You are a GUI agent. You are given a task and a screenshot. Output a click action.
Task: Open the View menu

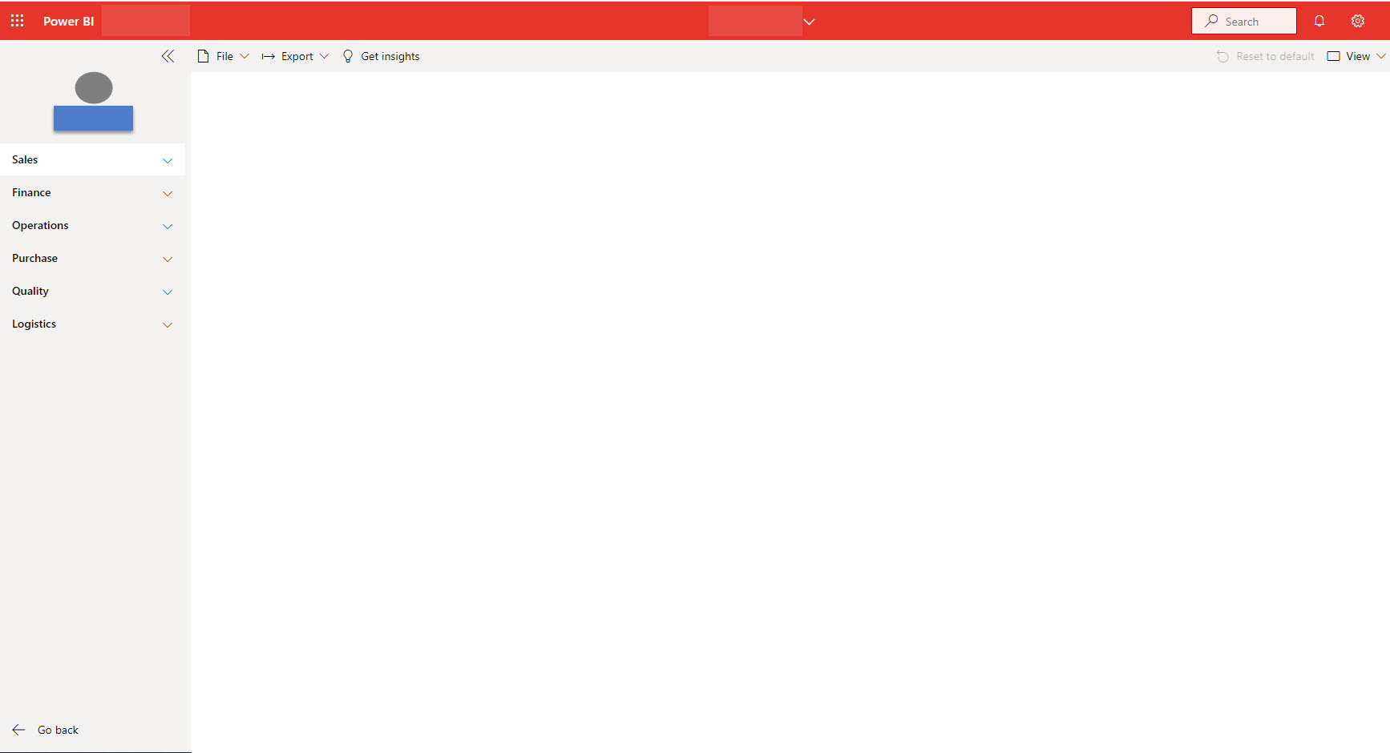coord(1356,56)
